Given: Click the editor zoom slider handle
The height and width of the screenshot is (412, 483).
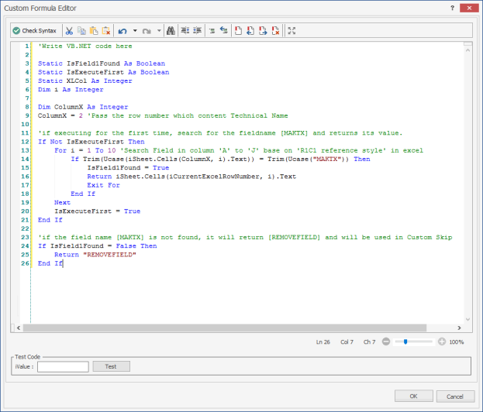Looking at the screenshot, I should 405,342.
